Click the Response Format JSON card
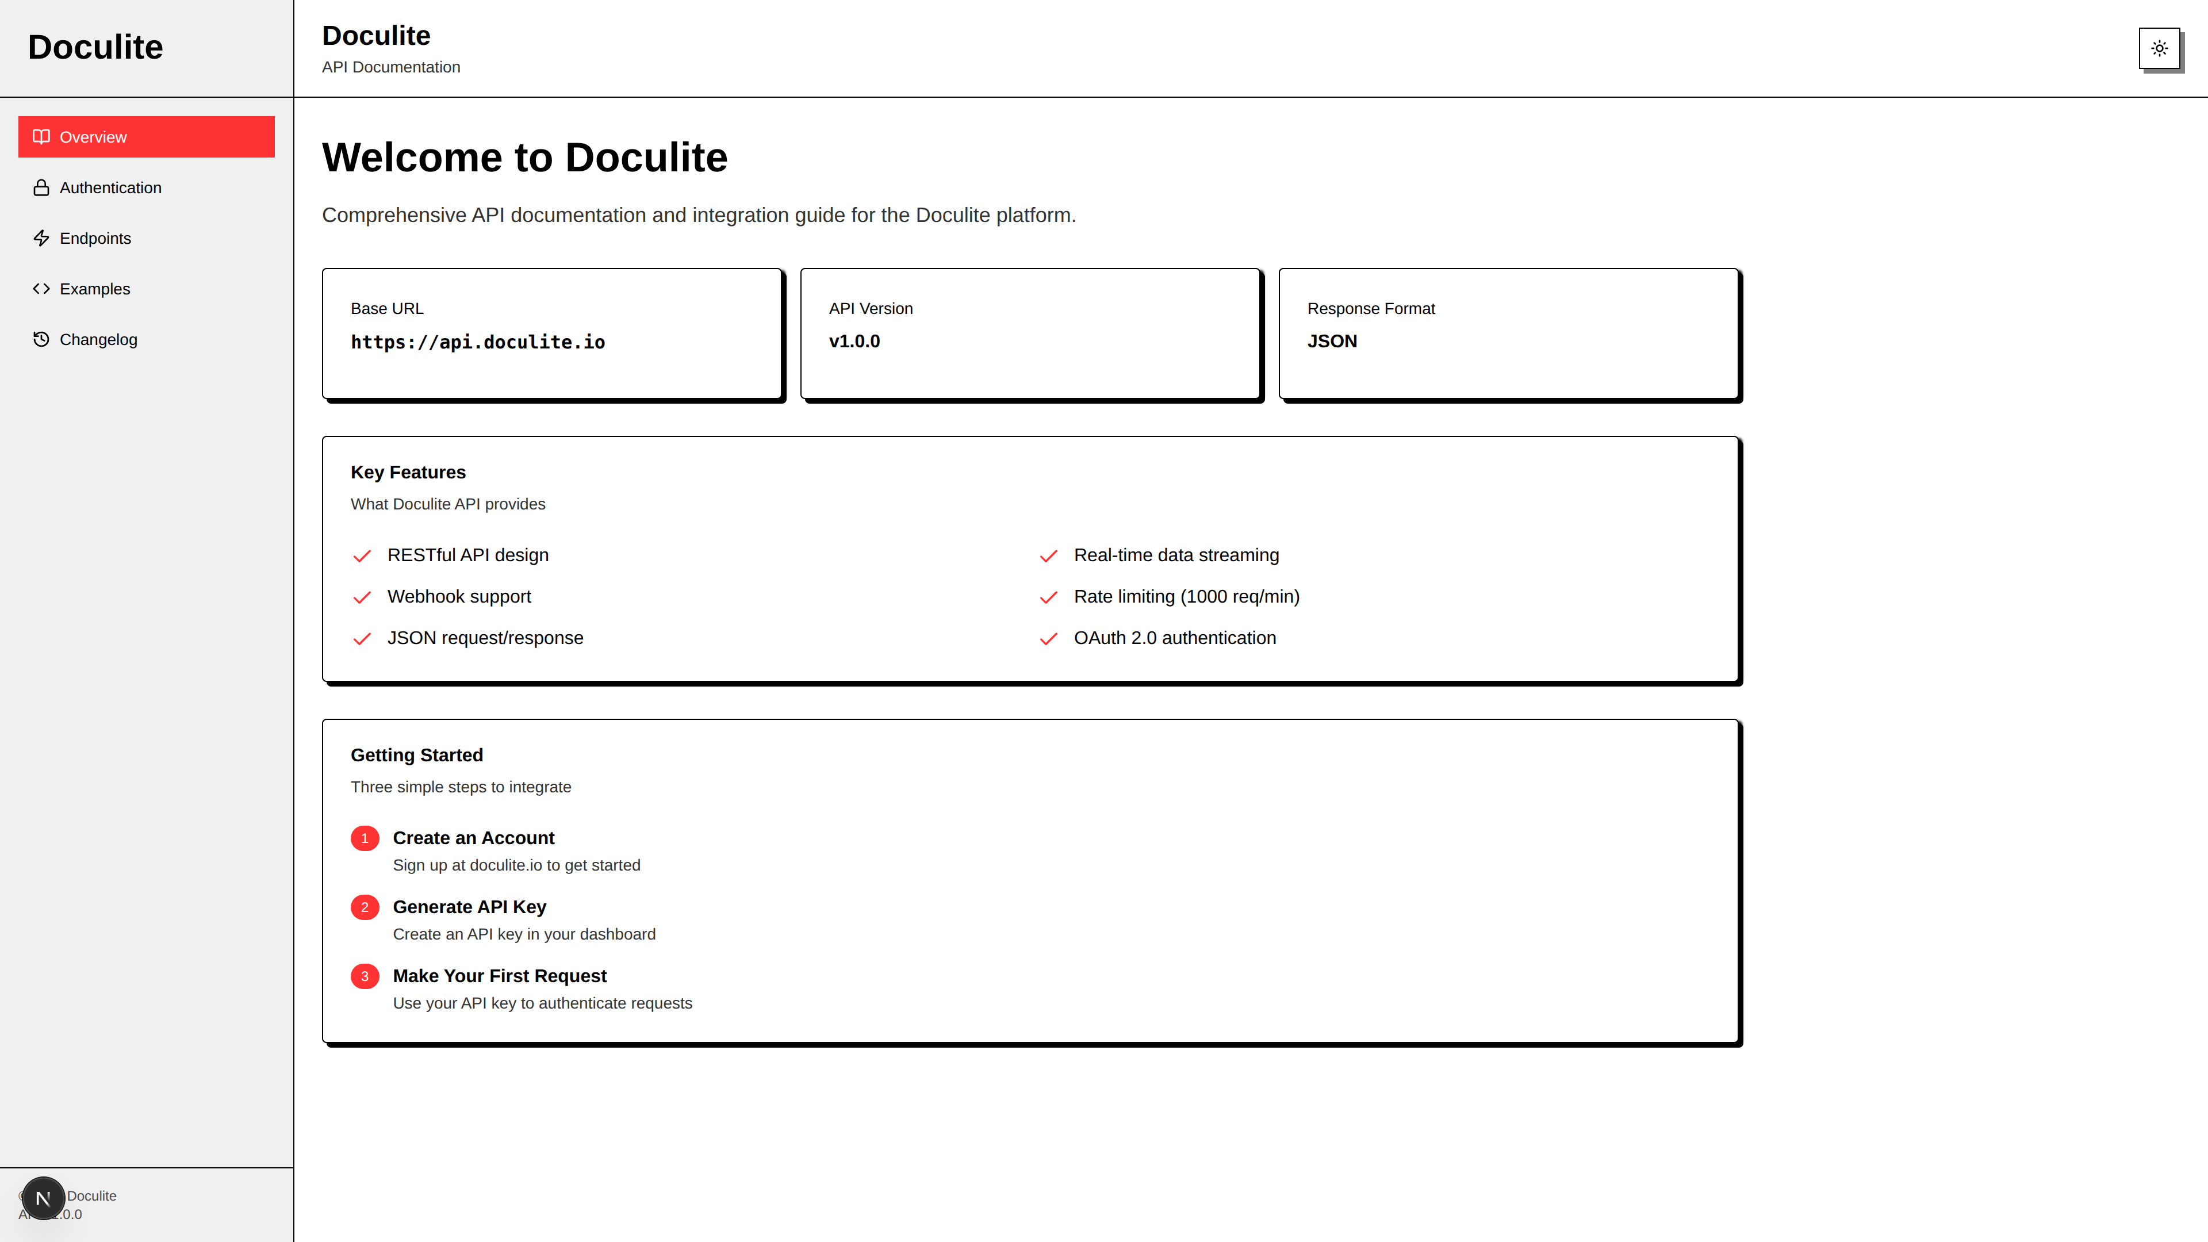The width and height of the screenshot is (2208, 1242). [1508, 333]
